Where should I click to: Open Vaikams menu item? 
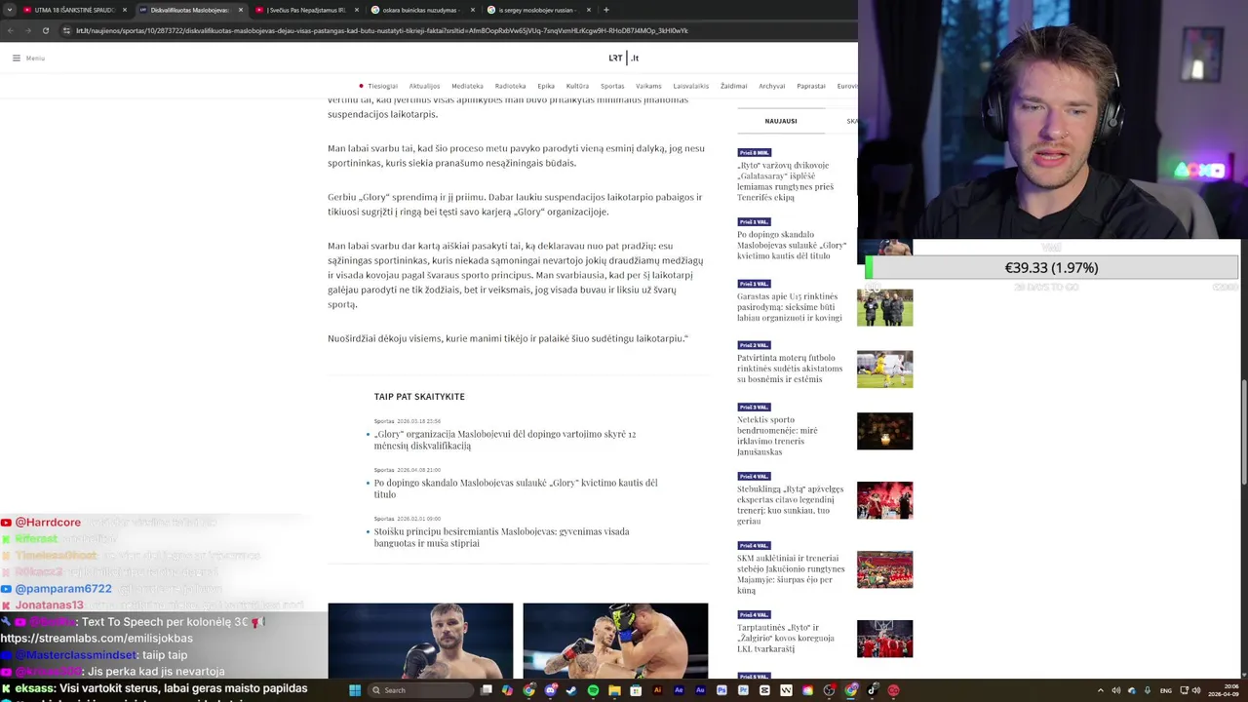coord(648,86)
